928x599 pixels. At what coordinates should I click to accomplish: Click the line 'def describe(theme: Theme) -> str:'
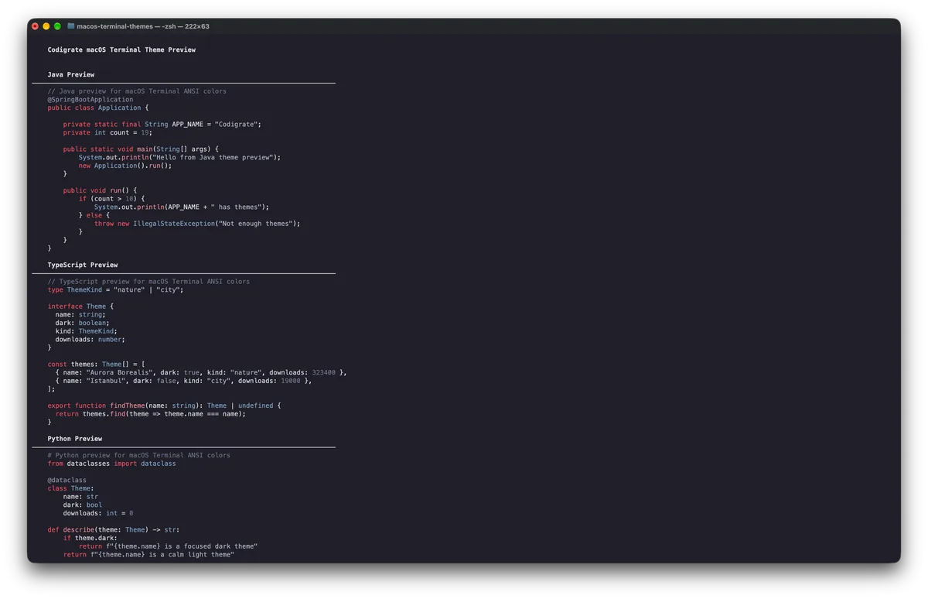click(x=114, y=530)
